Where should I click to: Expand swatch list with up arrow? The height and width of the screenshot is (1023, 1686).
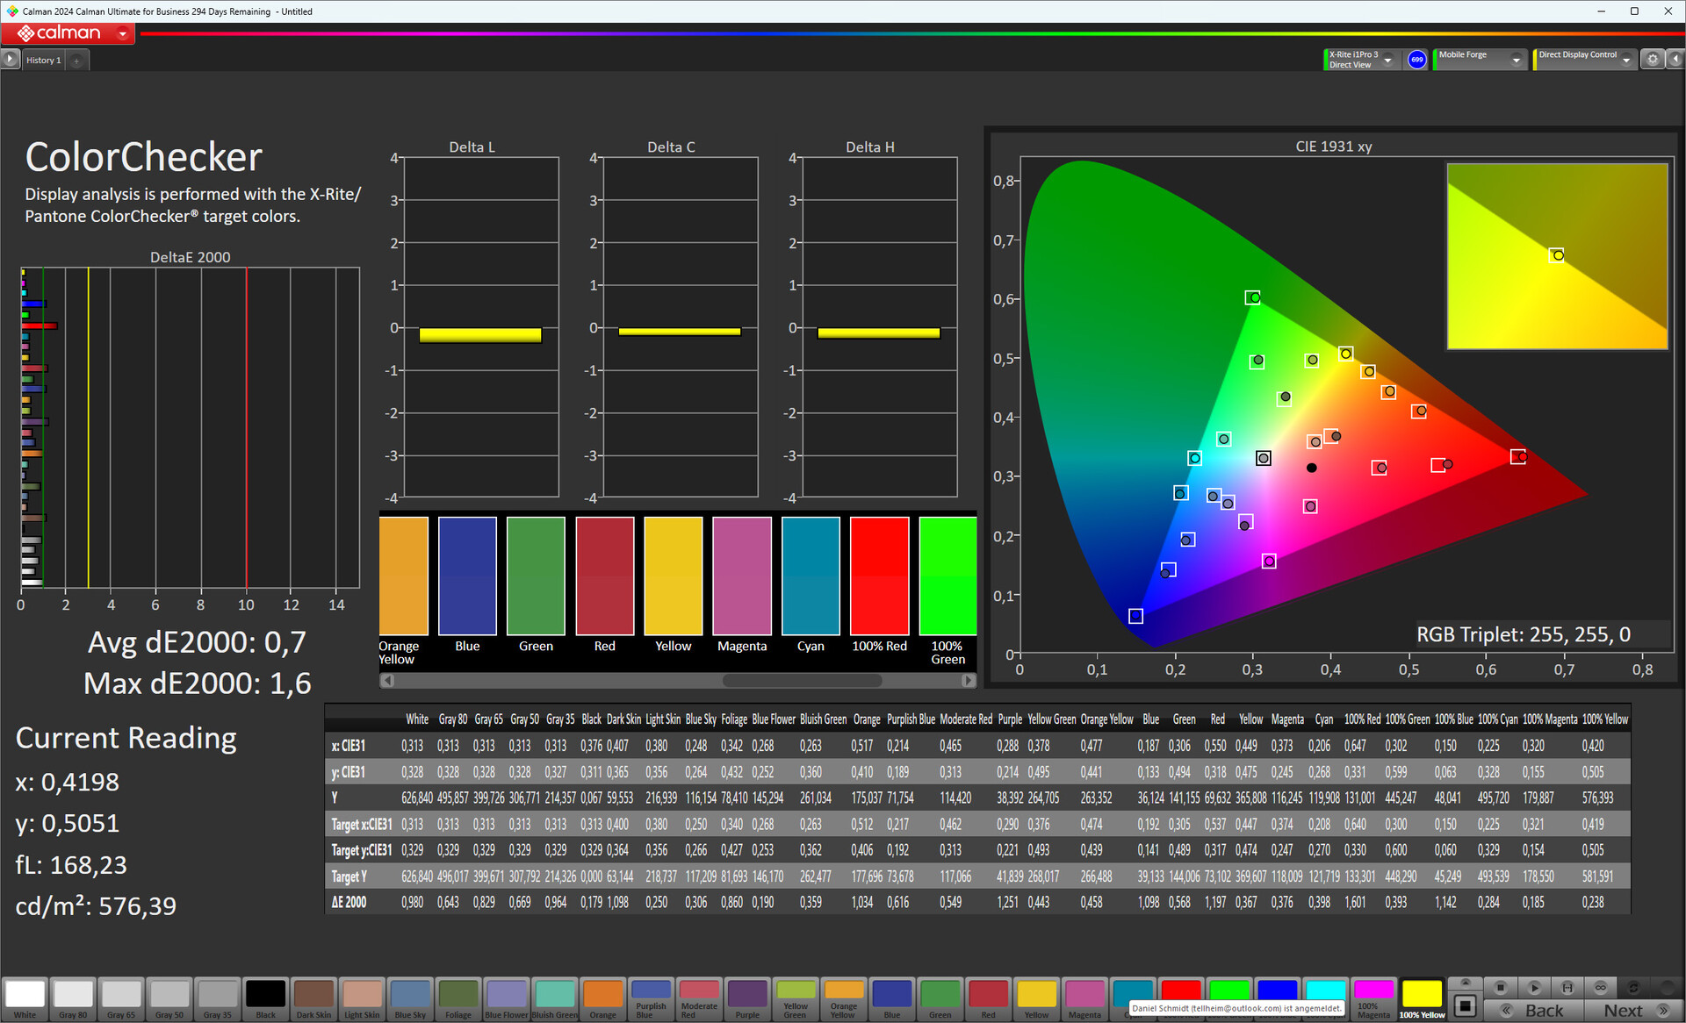click(x=1465, y=983)
